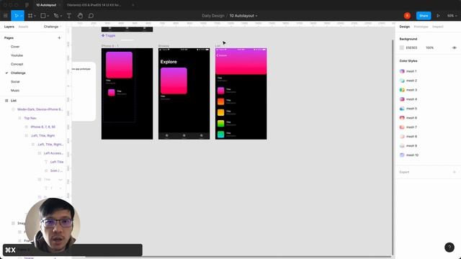Click the mesh 3 style icon
461x259 pixels.
point(402,90)
